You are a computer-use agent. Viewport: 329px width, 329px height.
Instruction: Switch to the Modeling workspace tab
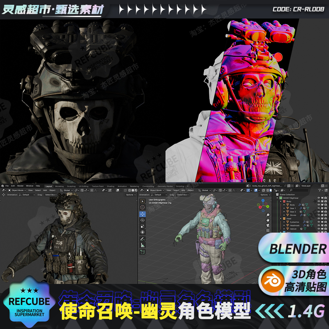(59, 186)
